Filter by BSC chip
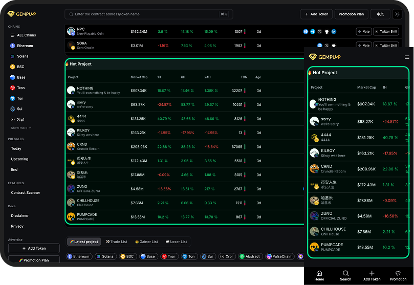Viewport: 414px width, 285px height. [x=127, y=256]
